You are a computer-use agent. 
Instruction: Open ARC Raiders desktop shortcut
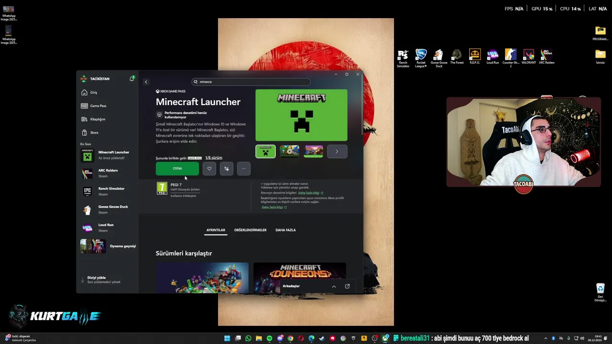(x=546, y=57)
